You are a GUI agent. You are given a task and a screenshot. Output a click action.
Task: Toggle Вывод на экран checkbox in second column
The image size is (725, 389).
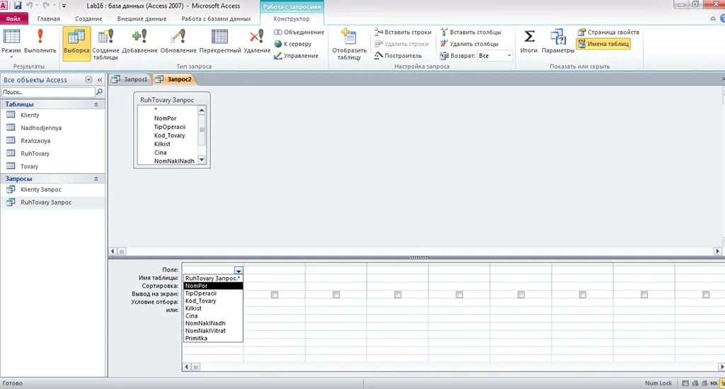pyautogui.click(x=275, y=294)
